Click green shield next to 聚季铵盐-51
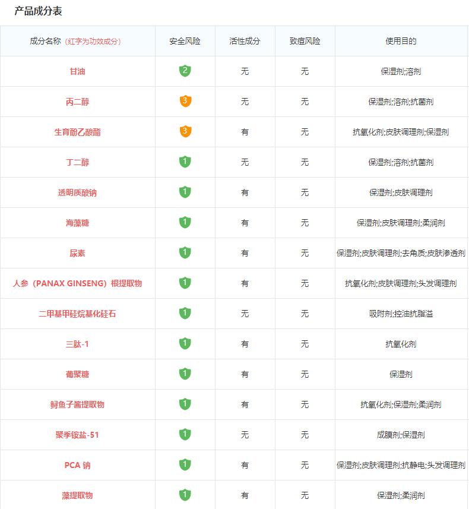This screenshot has height=509, width=469. pos(185,435)
